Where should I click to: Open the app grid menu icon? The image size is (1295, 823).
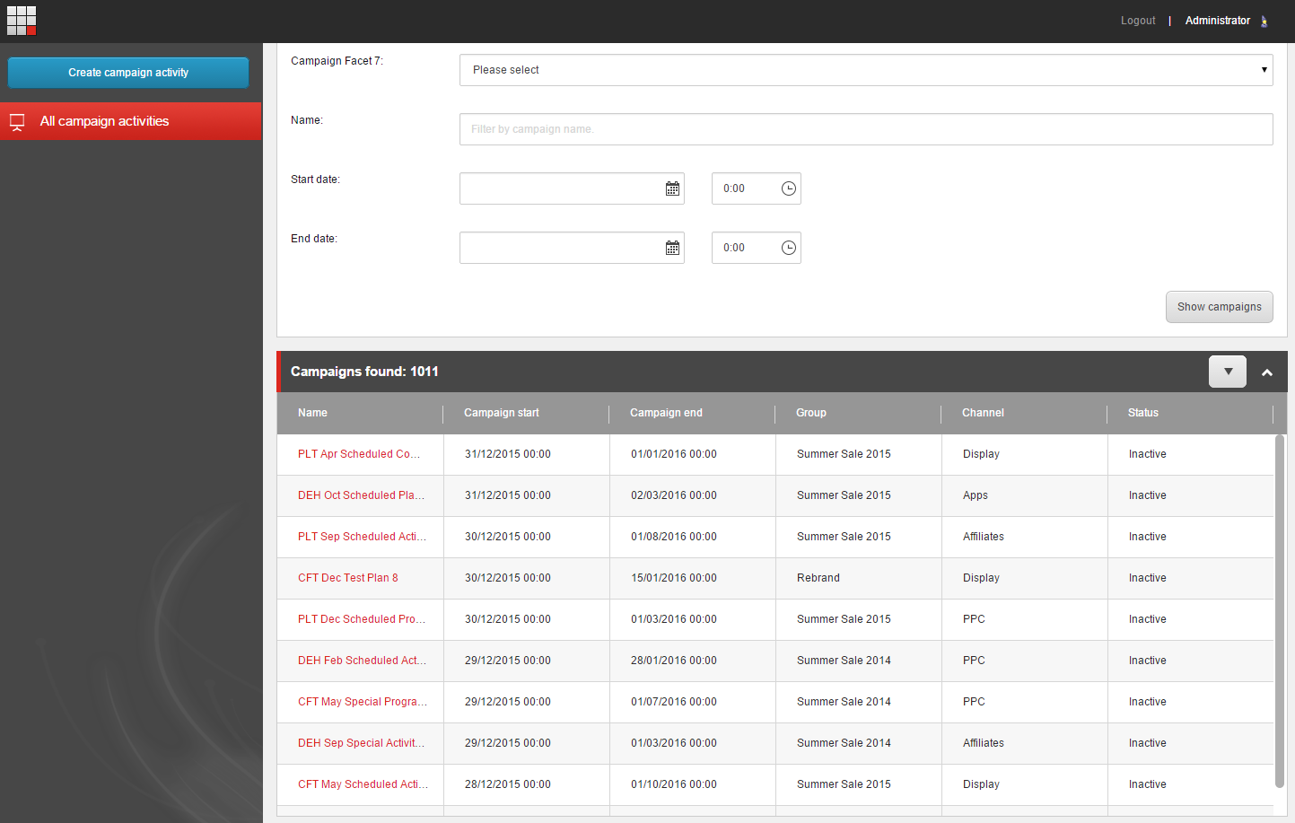(21, 20)
